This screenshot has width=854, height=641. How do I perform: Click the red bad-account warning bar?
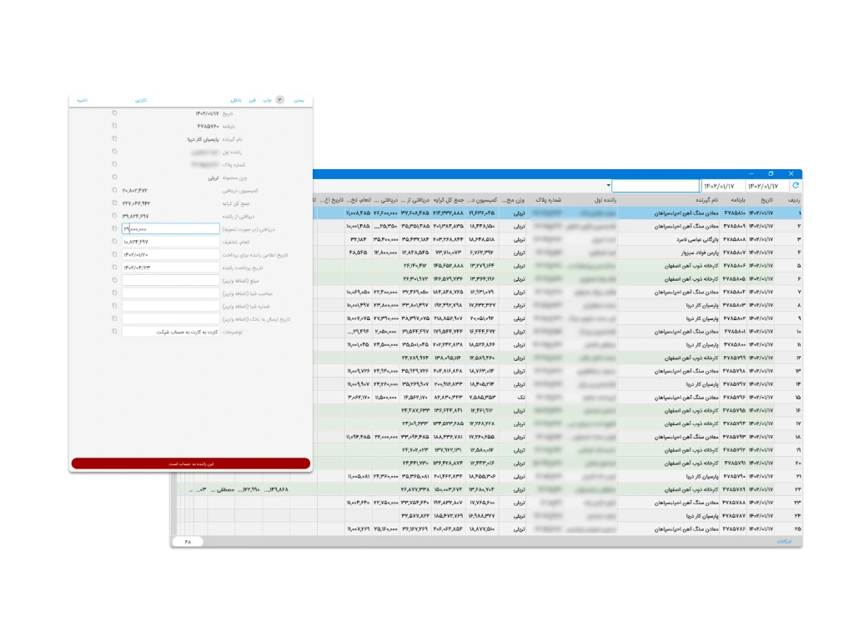tap(190, 463)
